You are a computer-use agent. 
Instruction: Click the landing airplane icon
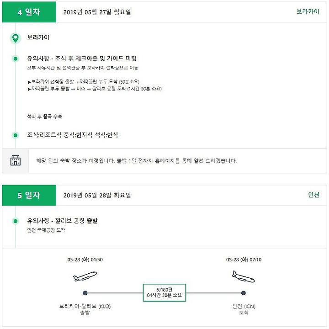[244, 276]
